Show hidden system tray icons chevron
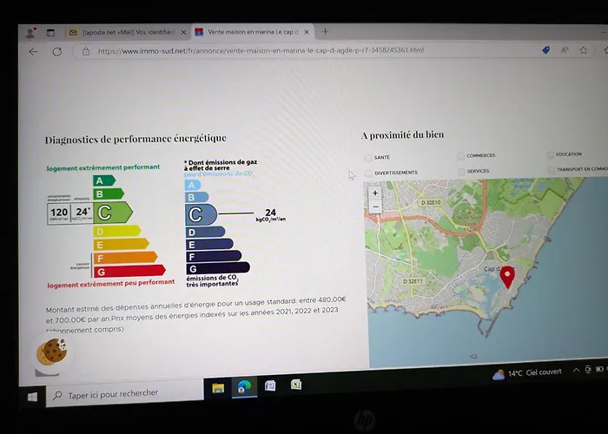 click(576, 371)
